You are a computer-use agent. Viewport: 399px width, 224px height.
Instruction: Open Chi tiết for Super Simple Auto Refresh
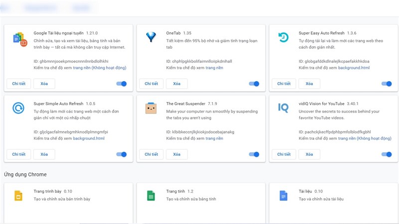click(x=19, y=154)
